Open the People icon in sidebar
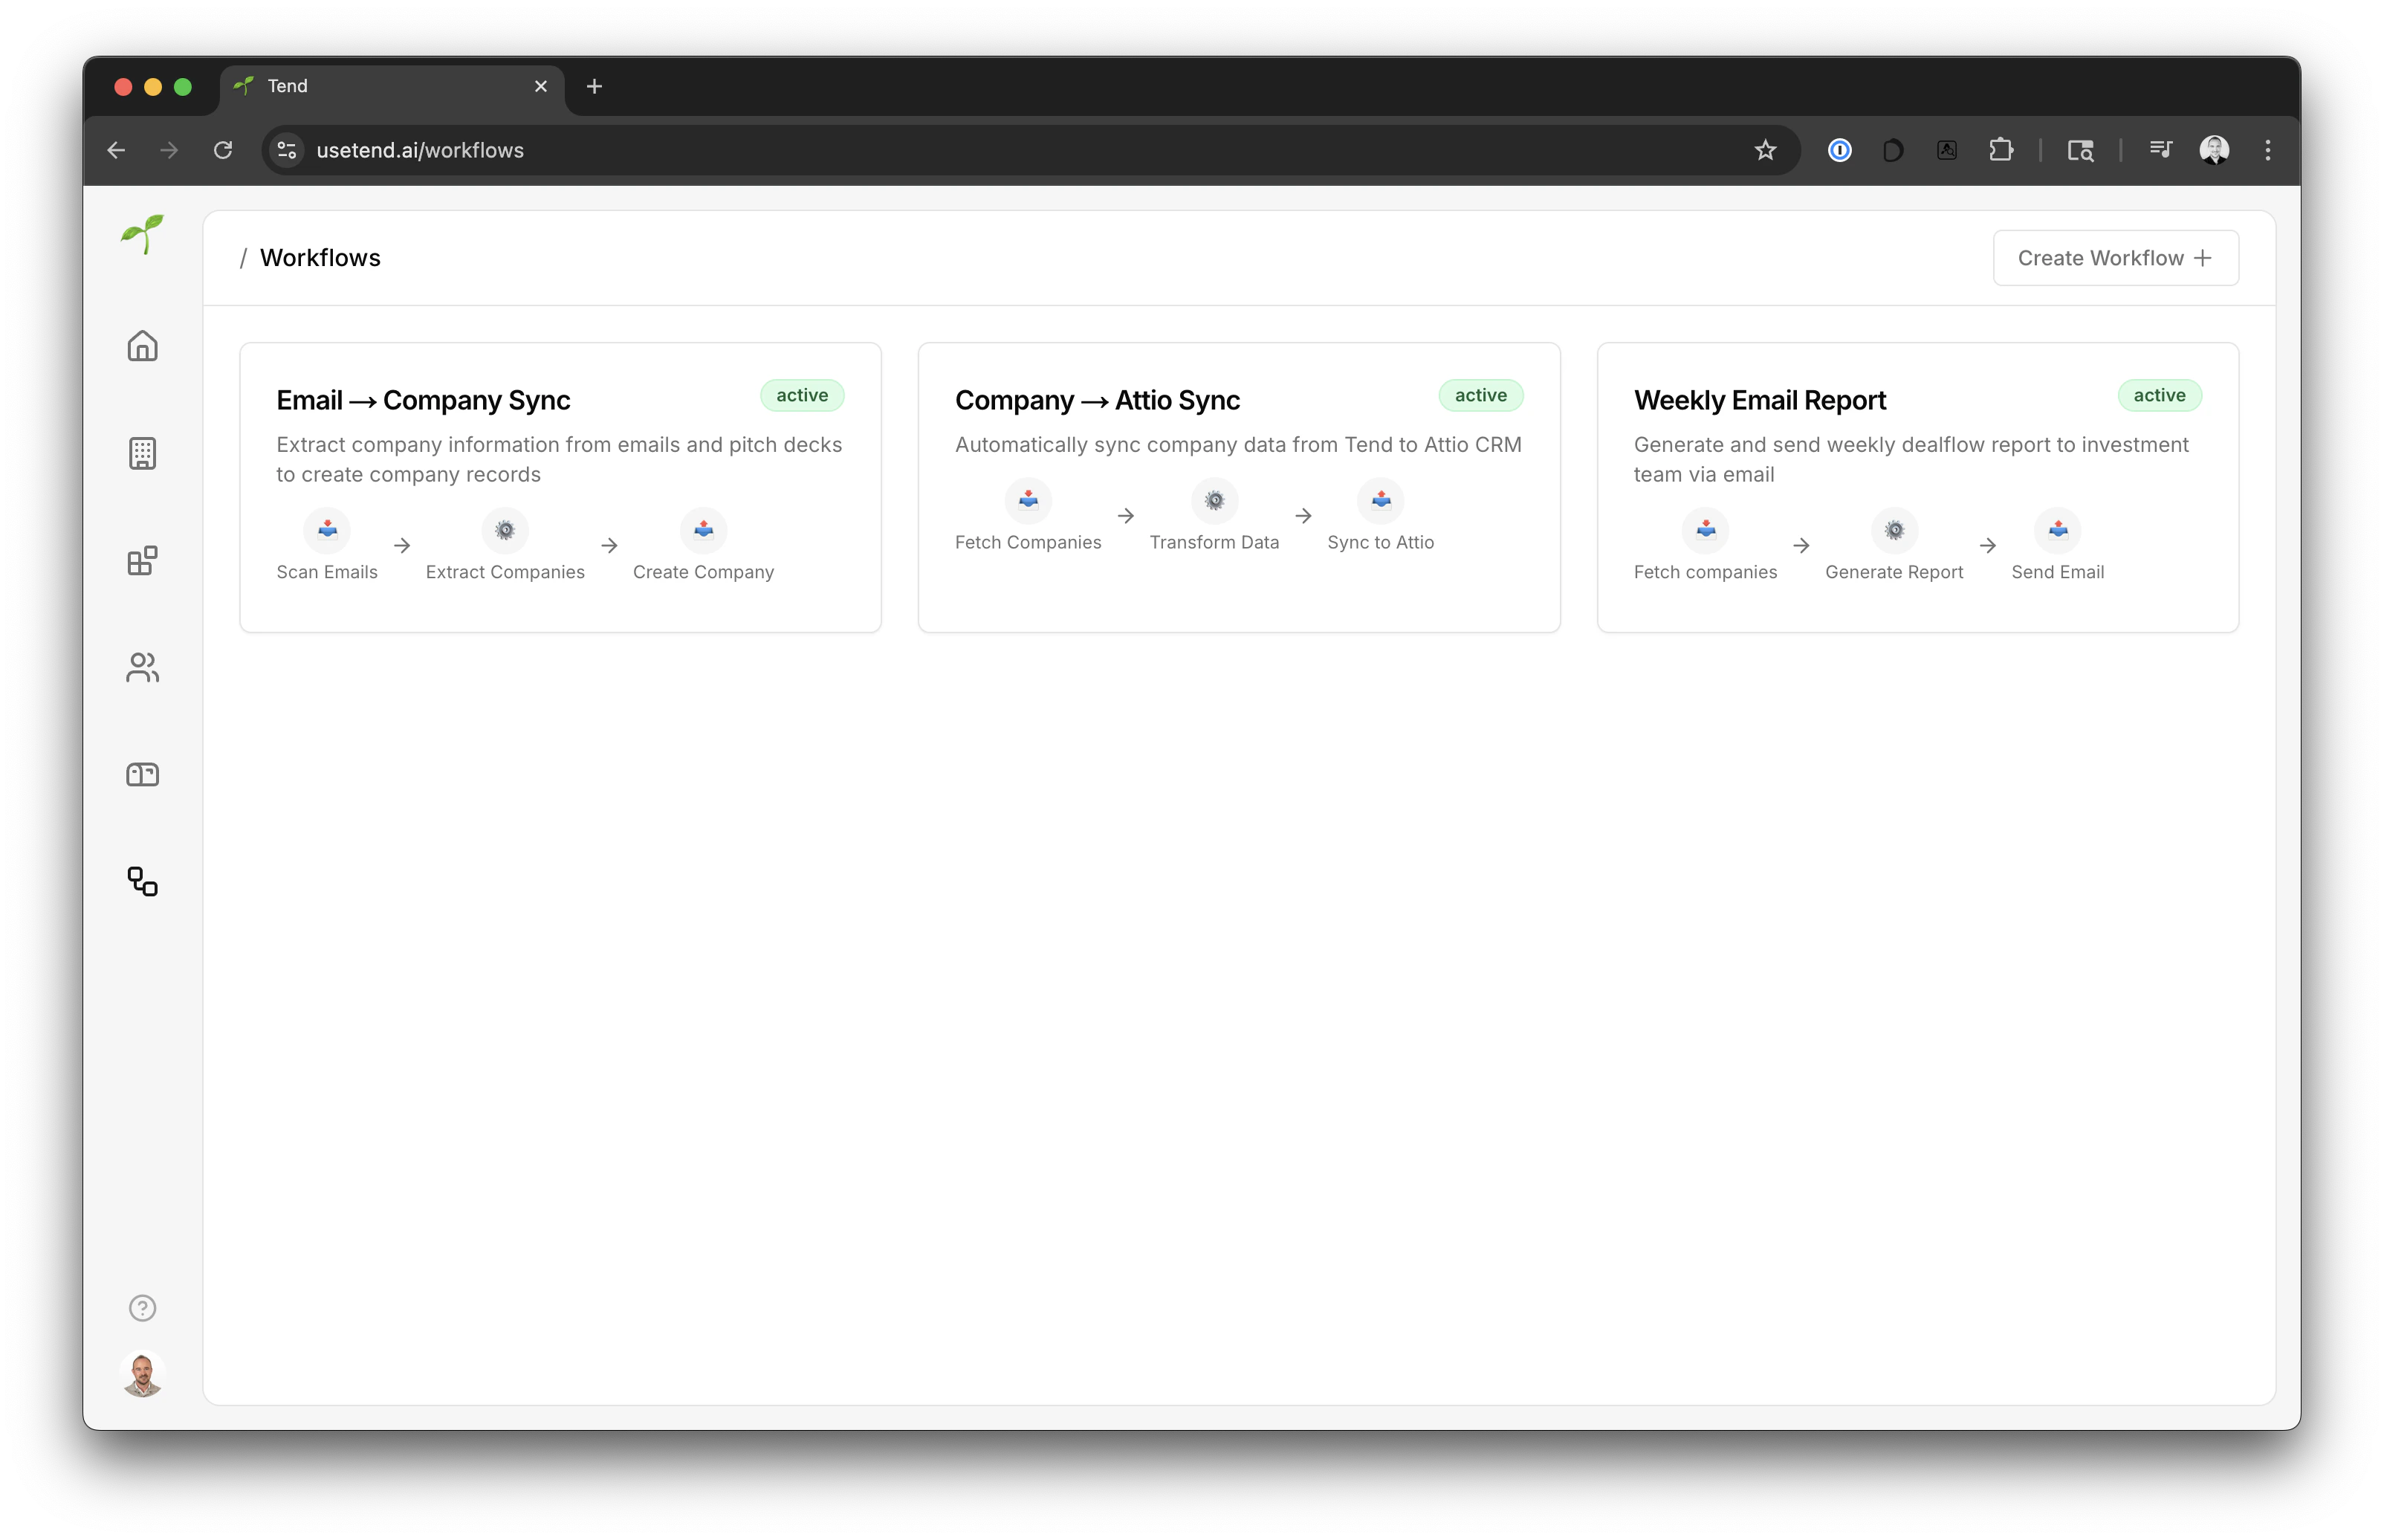 click(142, 667)
